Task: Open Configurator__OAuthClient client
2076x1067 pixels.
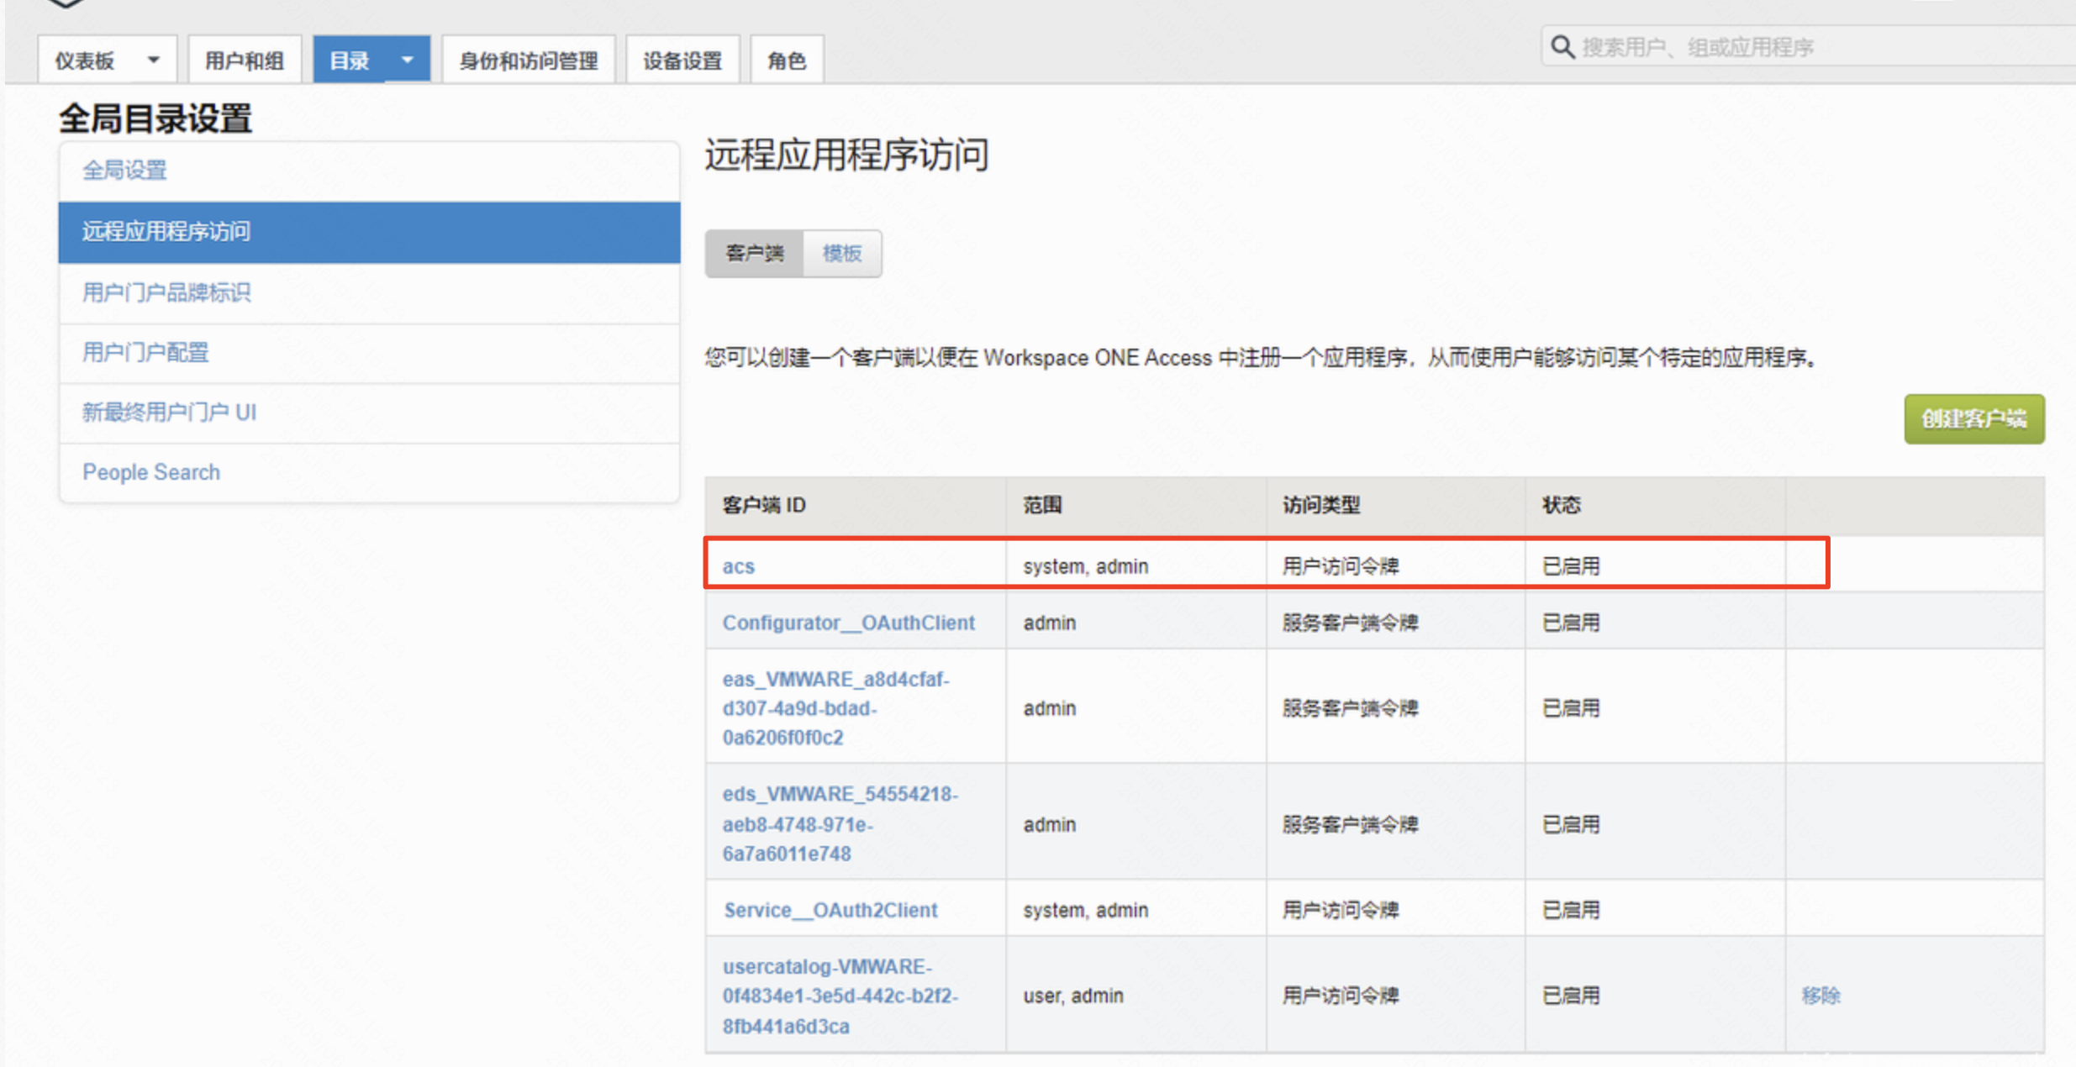Action: click(x=848, y=623)
